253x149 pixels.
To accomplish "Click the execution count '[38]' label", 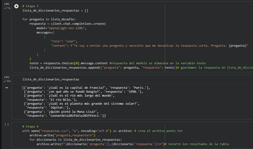I will (7, 4).
